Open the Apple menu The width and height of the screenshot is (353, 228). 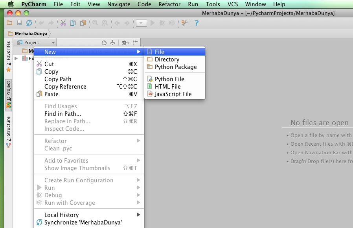point(11,4)
